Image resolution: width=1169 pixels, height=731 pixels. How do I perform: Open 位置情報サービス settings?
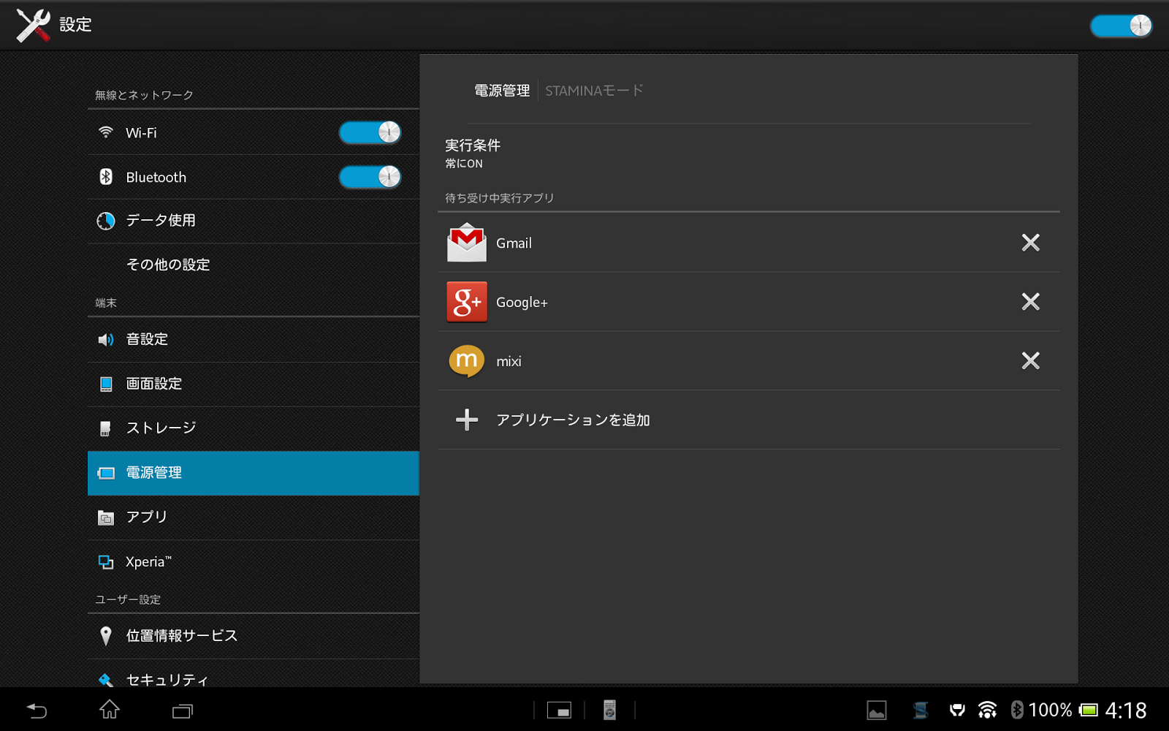(x=253, y=636)
